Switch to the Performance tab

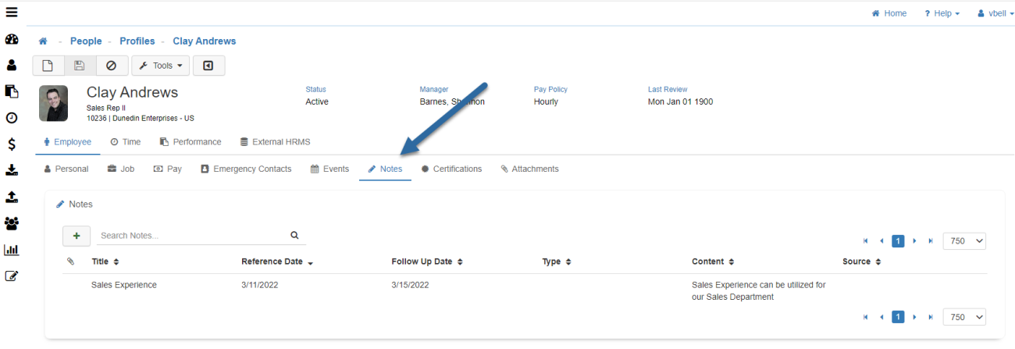point(191,142)
